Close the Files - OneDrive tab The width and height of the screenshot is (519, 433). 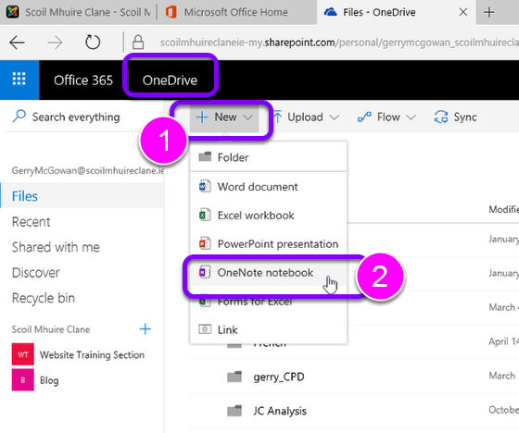(463, 12)
